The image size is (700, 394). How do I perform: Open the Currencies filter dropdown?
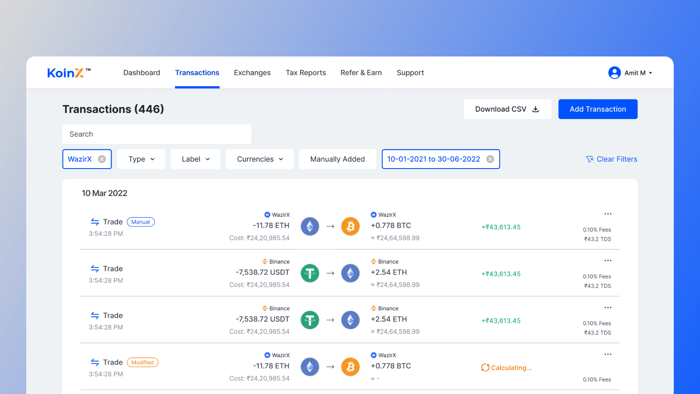point(260,159)
